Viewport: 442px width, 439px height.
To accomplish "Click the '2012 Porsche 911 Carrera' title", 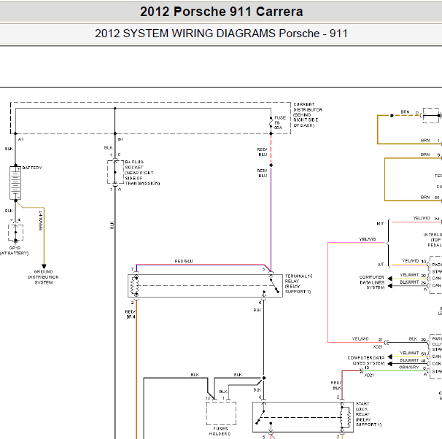I will [x=221, y=12].
